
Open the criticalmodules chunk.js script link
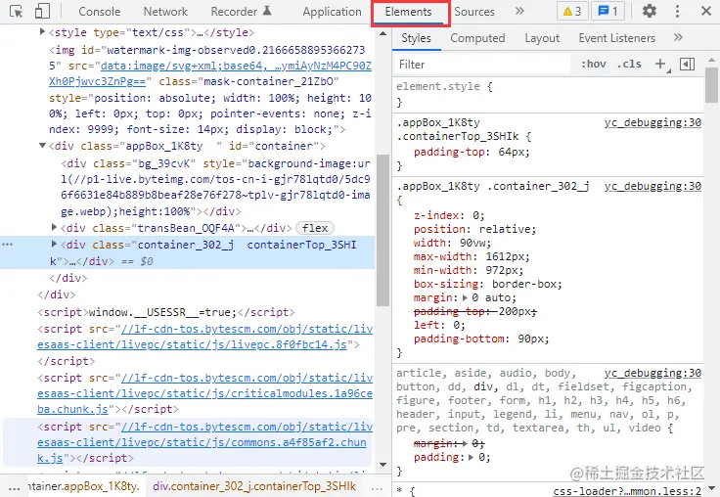click(x=204, y=393)
